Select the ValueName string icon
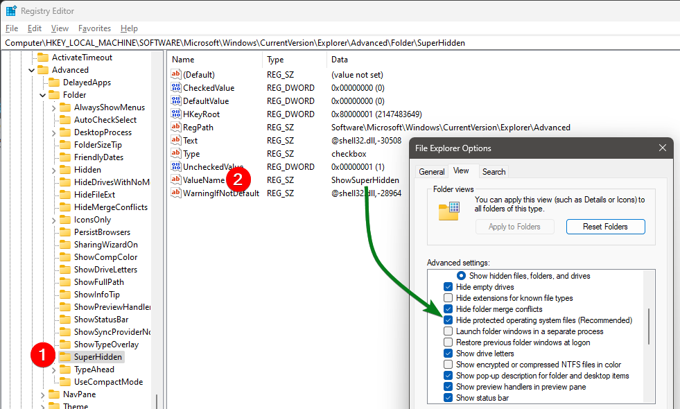 tap(175, 180)
